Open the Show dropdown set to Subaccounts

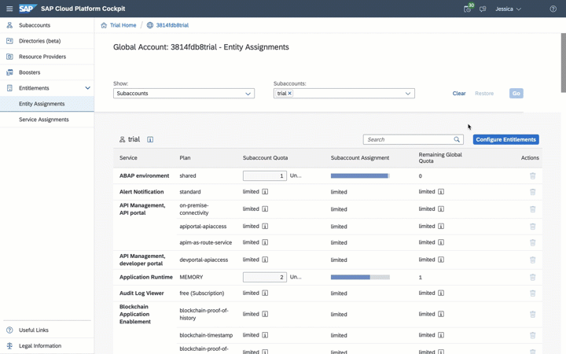click(x=184, y=93)
